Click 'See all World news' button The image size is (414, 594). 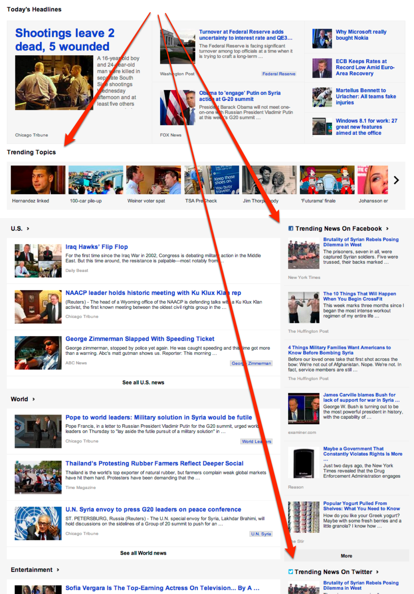click(x=143, y=553)
